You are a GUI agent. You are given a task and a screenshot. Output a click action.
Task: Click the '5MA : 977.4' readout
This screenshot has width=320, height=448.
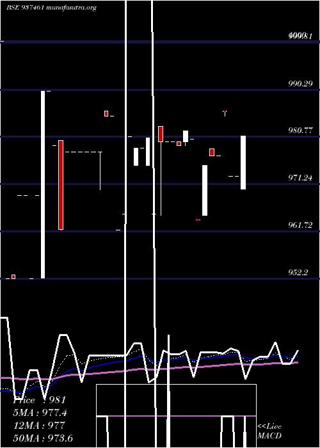click(40, 413)
